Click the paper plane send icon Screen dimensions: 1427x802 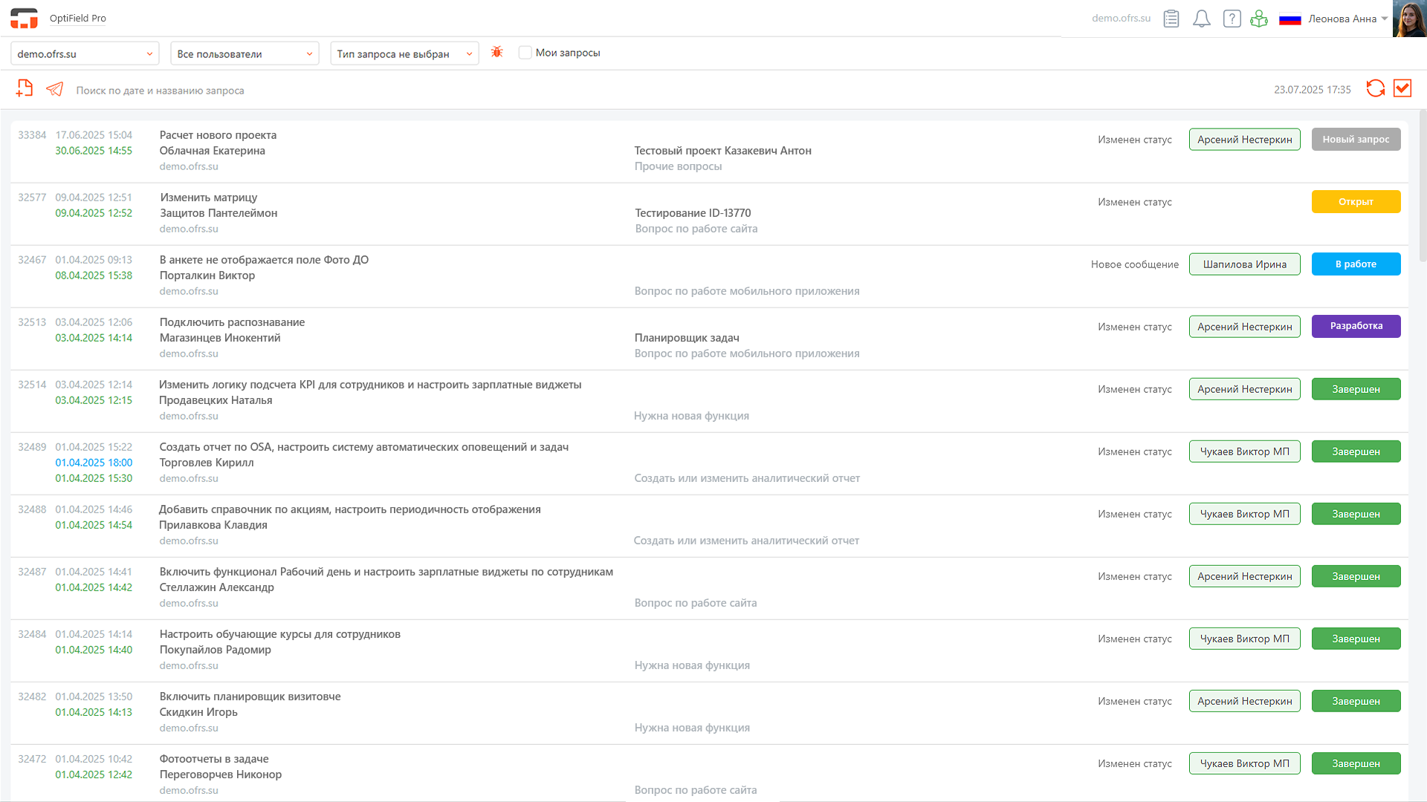tap(55, 89)
